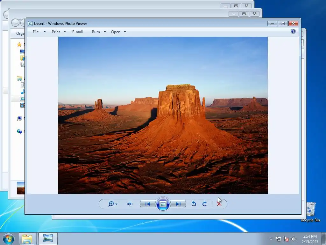This screenshot has height=245, width=326.
Task: Click Libraries icon in Explorer sidebar
Action: 19,78
